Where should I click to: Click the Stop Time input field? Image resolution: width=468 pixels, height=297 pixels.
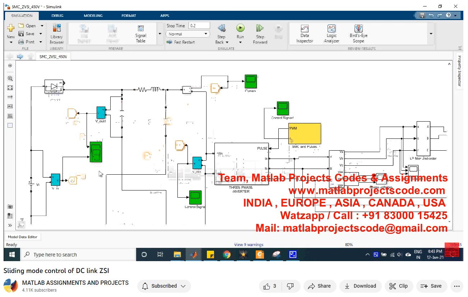(x=199, y=26)
